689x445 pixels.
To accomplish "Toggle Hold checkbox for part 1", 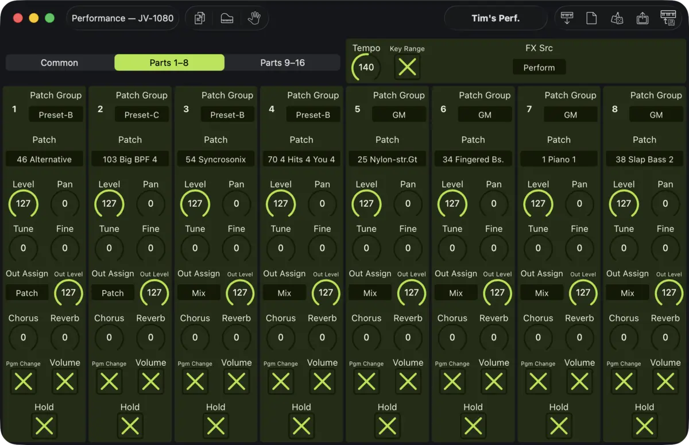I will pyautogui.click(x=44, y=425).
